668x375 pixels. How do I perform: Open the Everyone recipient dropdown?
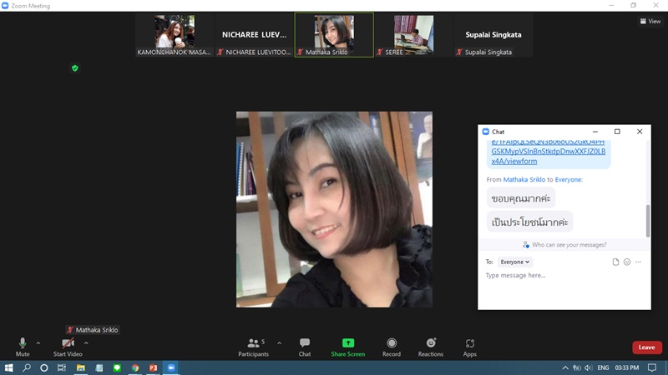pos(515,262)
